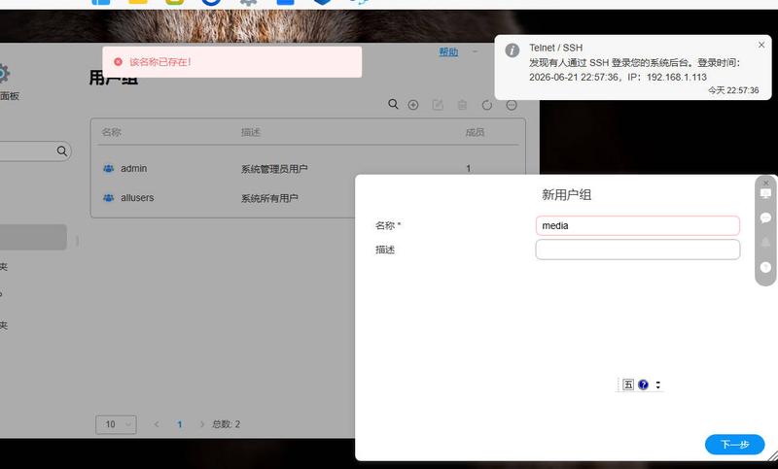778x469 pixels.
Task: Click the 成员 column header
Action: click(475, 132)
